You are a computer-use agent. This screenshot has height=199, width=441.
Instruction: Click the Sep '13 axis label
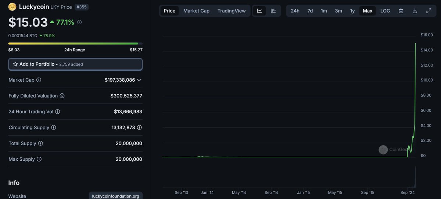pyautogui.click(x=181, y=192)
